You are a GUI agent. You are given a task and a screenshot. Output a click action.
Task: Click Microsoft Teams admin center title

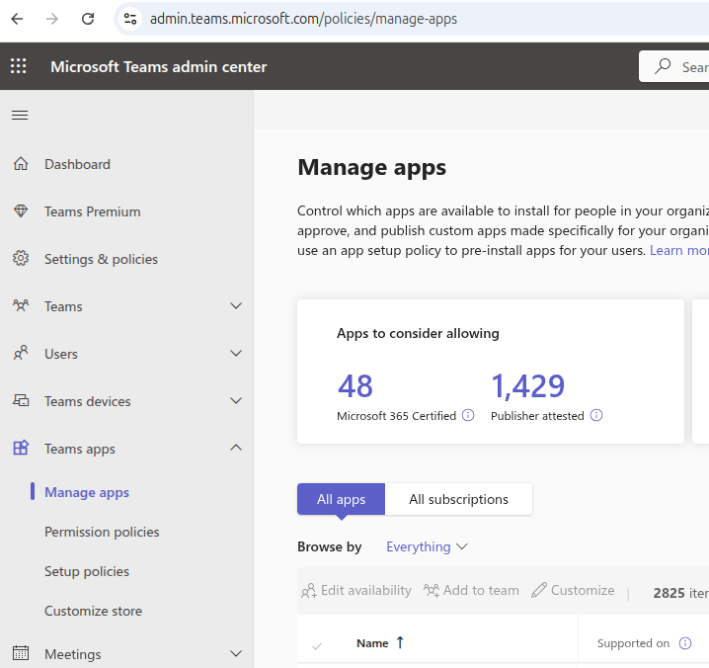[x=159, y=66]
